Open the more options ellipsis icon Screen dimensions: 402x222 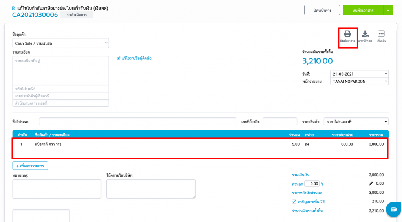point(381,36)
